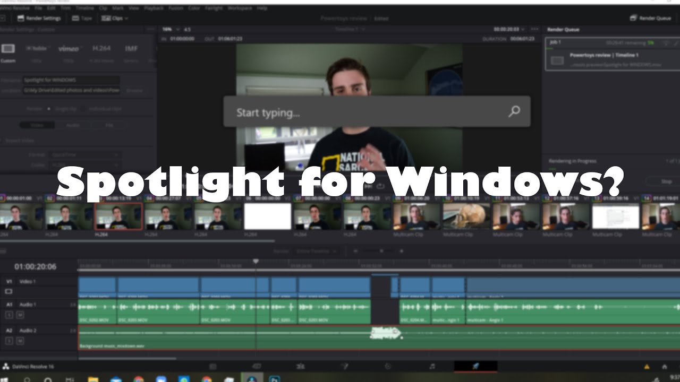Click the timeline horizontal scrollbar
This screenshot has width=680, height=382.
coord(127,359)
